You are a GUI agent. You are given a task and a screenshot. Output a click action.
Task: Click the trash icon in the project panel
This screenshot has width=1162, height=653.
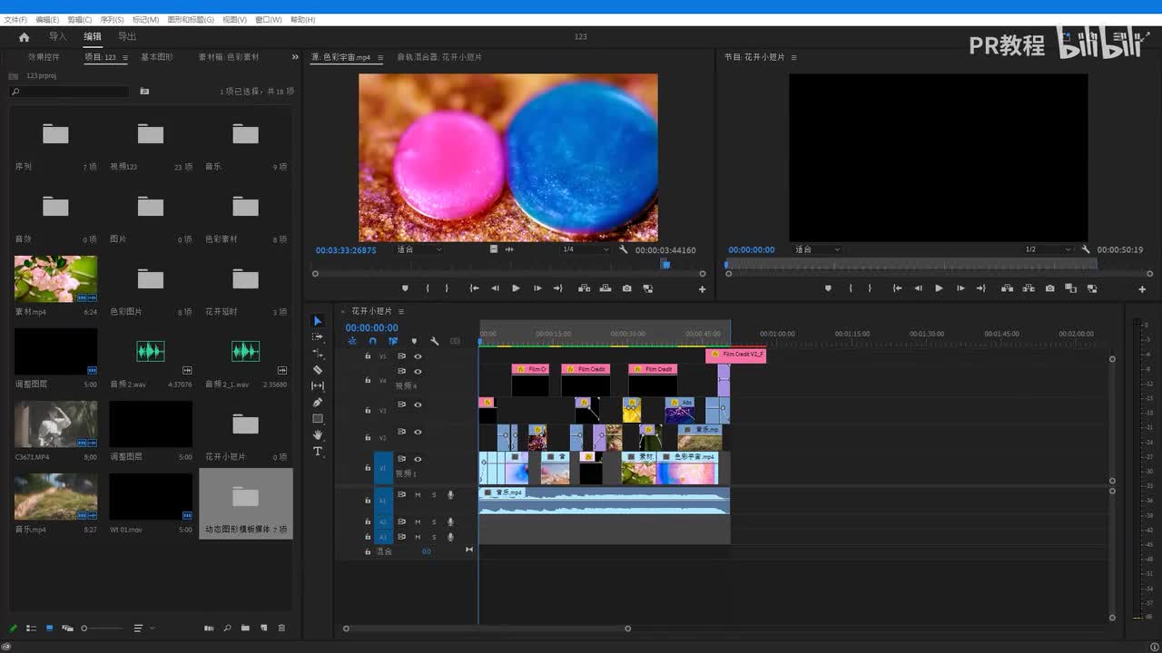(x=281, y=628)
